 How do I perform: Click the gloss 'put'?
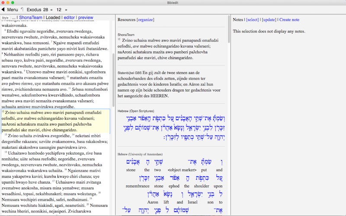tap(204, 170)
